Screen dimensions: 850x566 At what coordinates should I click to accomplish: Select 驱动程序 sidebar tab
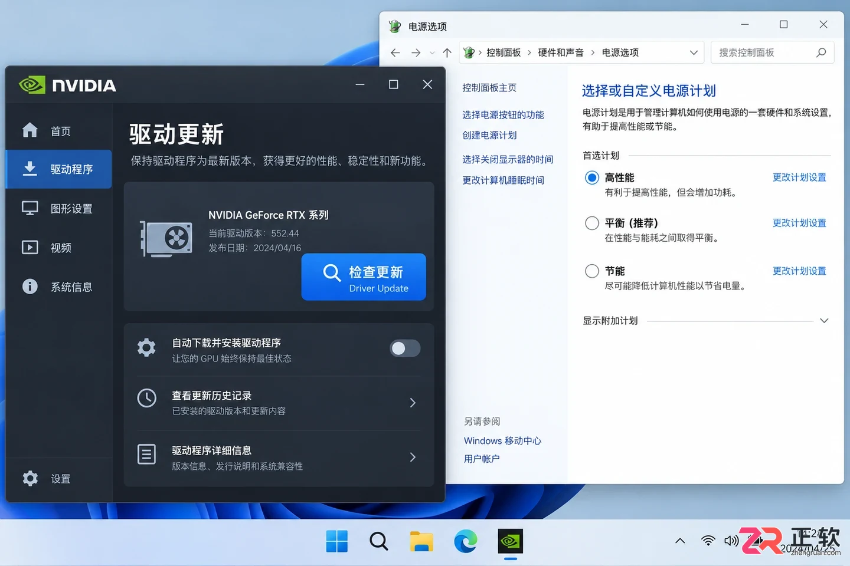(x=59, y=169)
